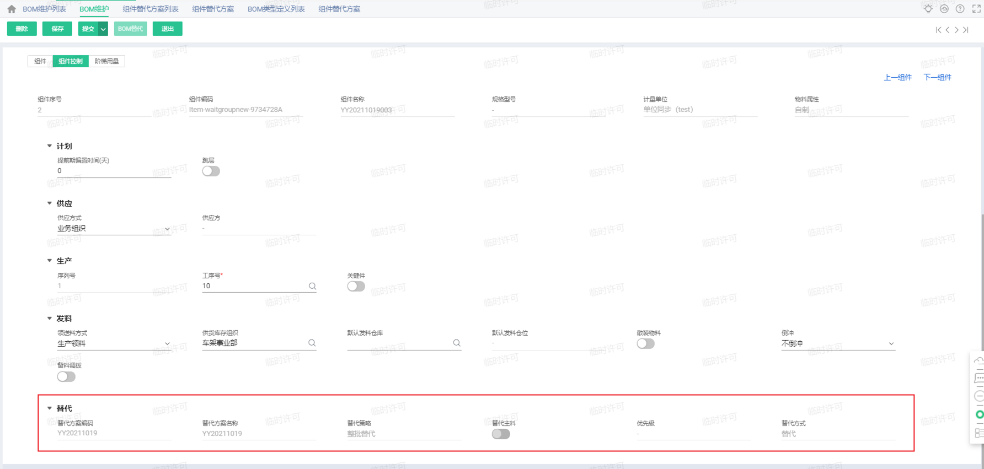Toggle the 关键件 switch
This screenshot has width=984, height=469.
point(356,286)
